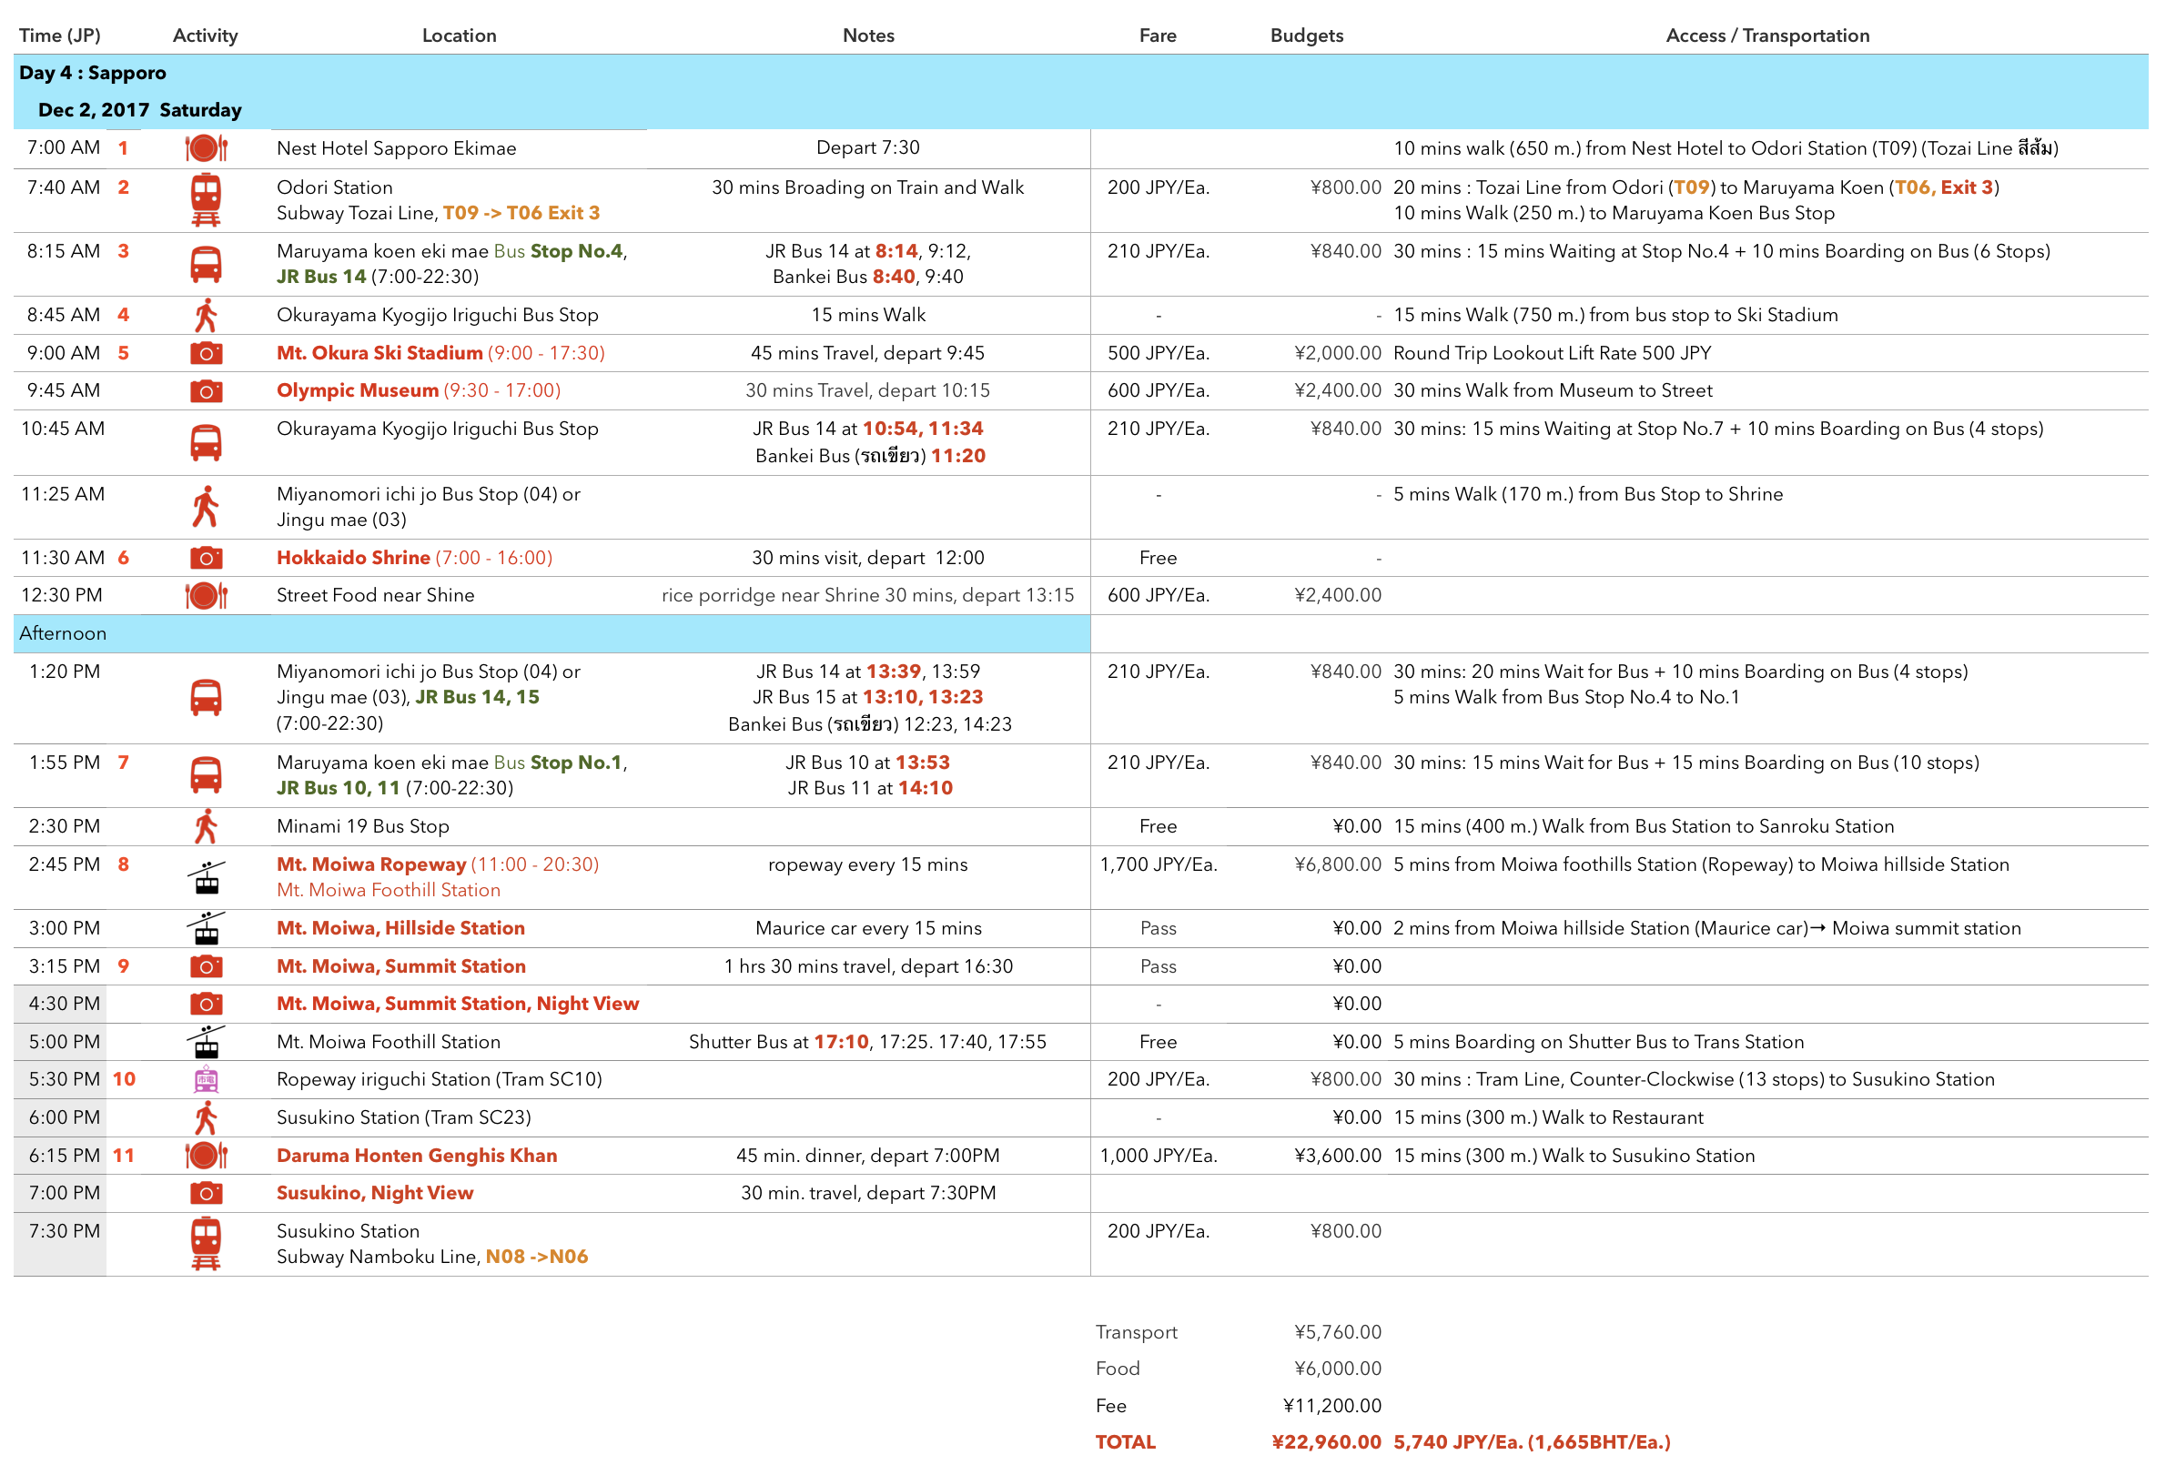Click the 45 min. dinner, depart 7:00PM note
This screenshot has height=1465, width=2166.
tap(867, 1156)
